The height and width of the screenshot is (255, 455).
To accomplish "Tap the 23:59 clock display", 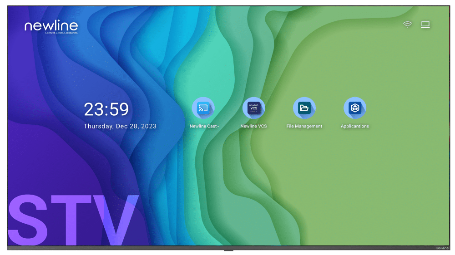I will click(106, 109).
